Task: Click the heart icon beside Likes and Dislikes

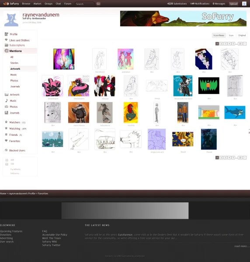Action: coord(6,40)
